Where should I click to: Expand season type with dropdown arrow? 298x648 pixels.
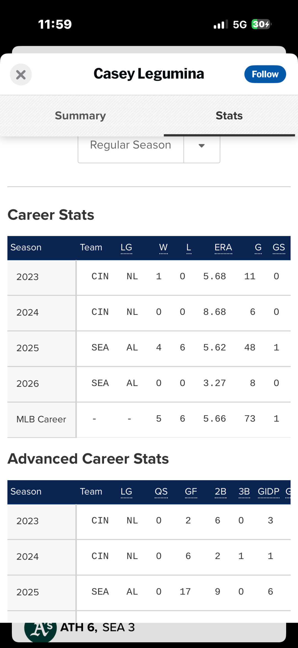[x=202, y=146]
